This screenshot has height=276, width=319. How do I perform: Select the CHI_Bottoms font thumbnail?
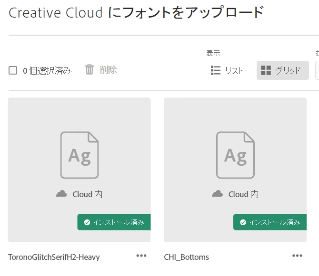[x=235, y=170]
